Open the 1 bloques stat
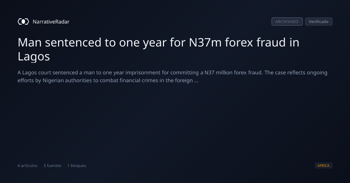The image size is (350, 183). (x=77, y=166)
